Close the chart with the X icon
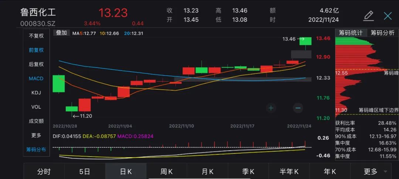This screenshot has height=179, width=399. point(388,16)
